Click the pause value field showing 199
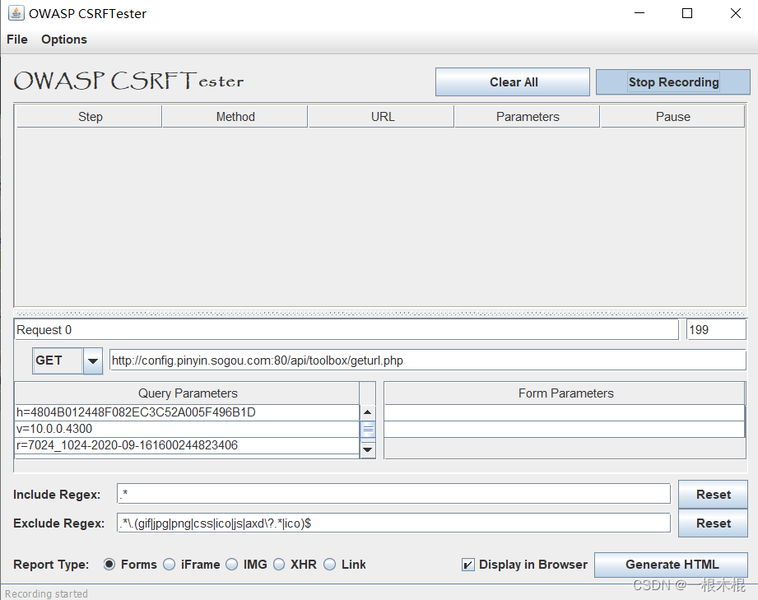The height and width of the screenshot is (600, 758). pos(716,330)
